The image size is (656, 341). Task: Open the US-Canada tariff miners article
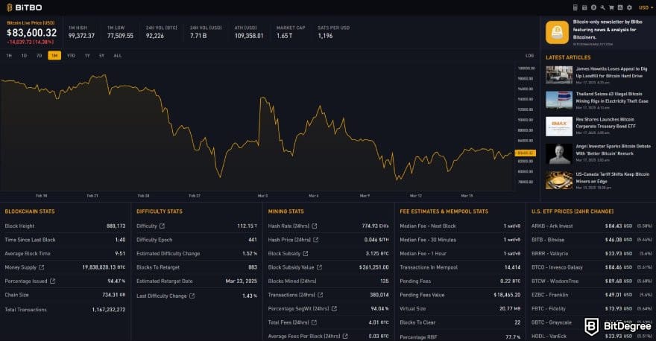613,178
